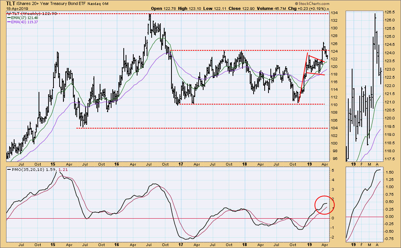
Task: Click the 134 price axis label
Action: pyautogui.click(x=335, y=13)
